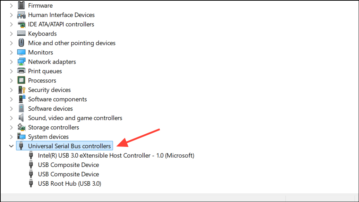Expand the Storage controllers node
The image size is (359, 202).
pyautogui.click(x=11, y=127)
